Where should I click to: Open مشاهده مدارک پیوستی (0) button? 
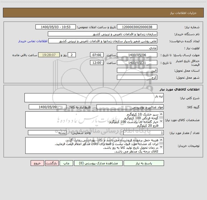tap(98, 163)
